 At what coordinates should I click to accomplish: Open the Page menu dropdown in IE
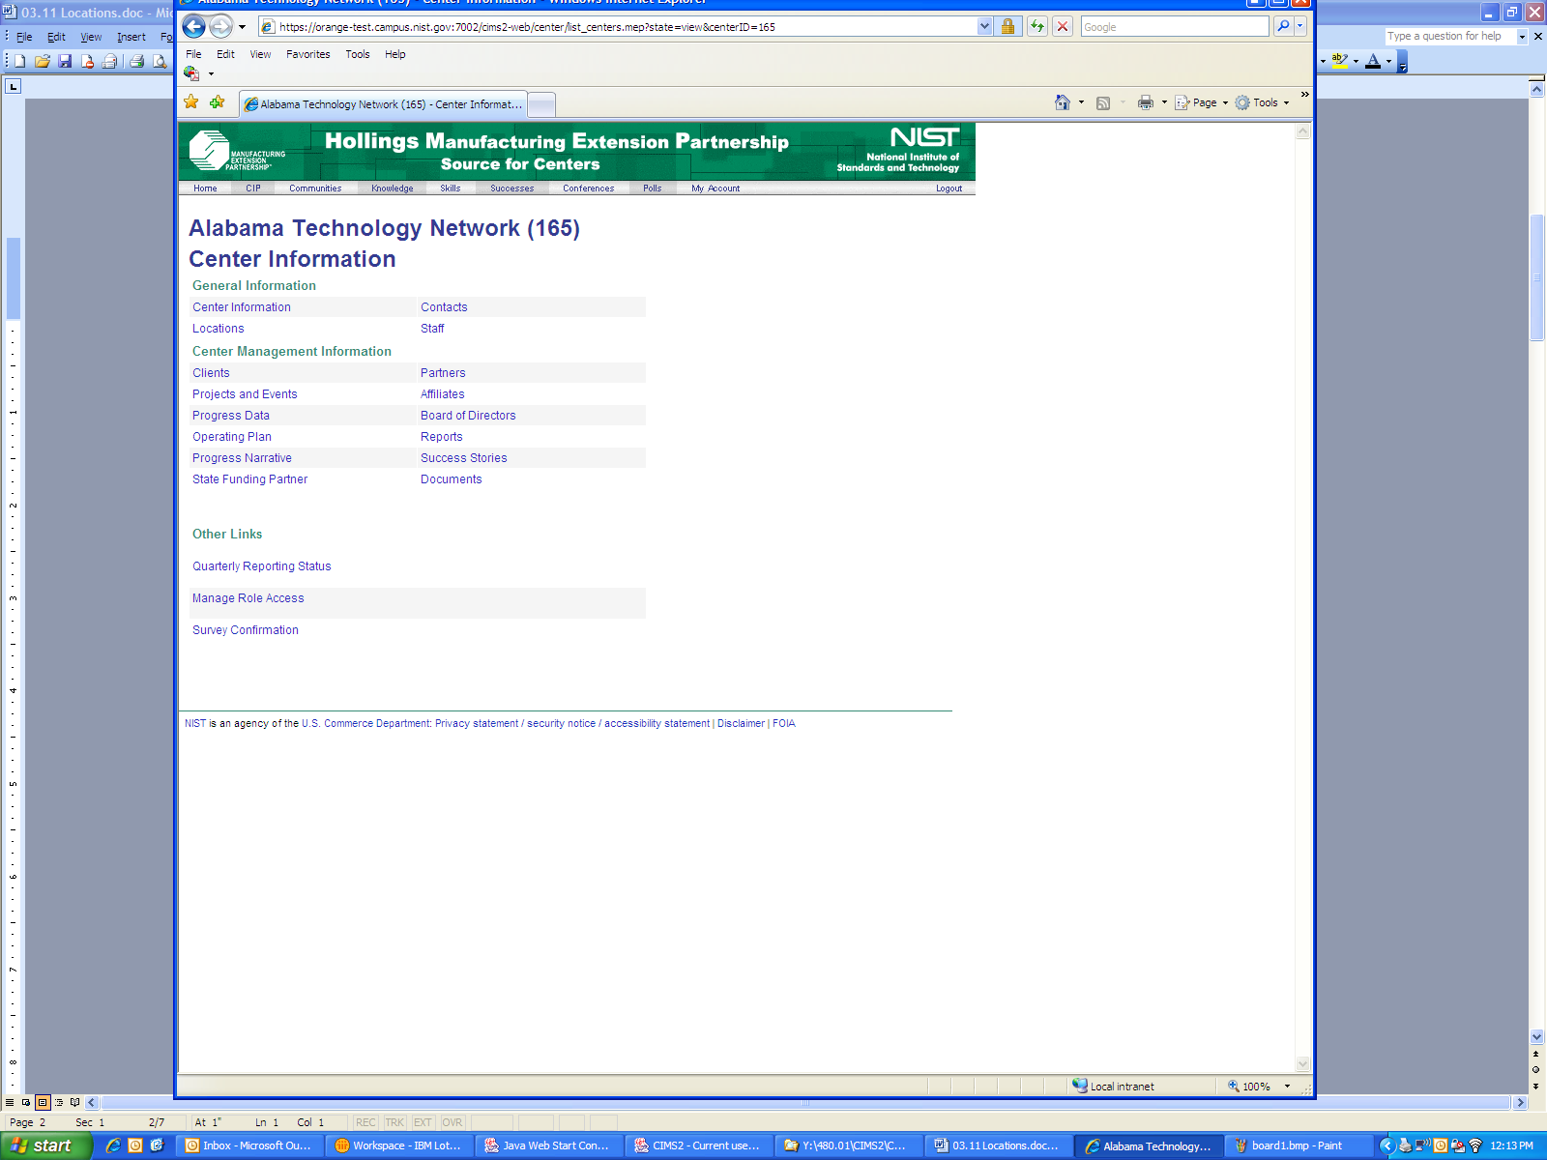[x=1202, y=102]
